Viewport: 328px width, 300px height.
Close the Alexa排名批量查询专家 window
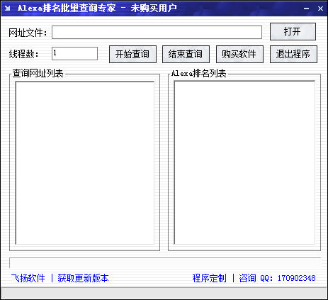[x=320, y=9]
